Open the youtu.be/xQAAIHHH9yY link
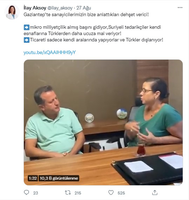 (x=49, y=52)
